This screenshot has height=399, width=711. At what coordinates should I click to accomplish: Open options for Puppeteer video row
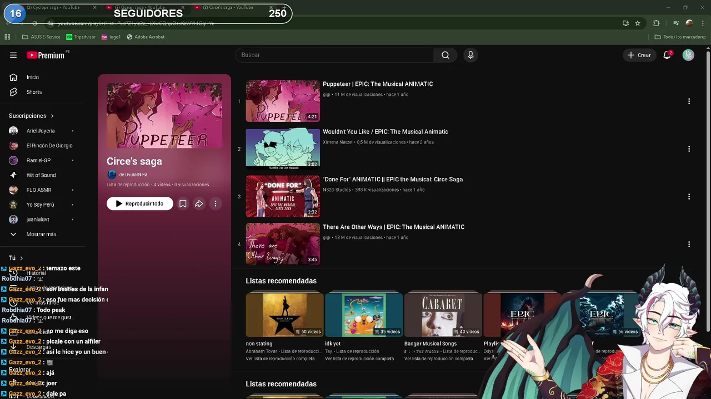pos(689,101)
